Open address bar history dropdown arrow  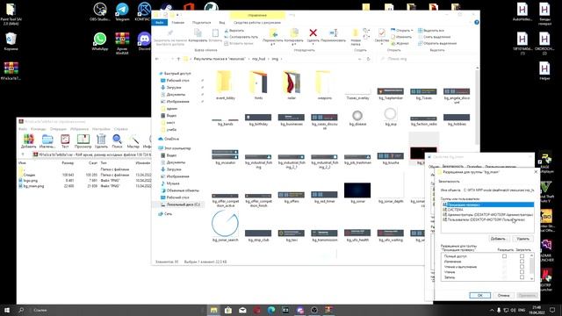coord(359,59)
